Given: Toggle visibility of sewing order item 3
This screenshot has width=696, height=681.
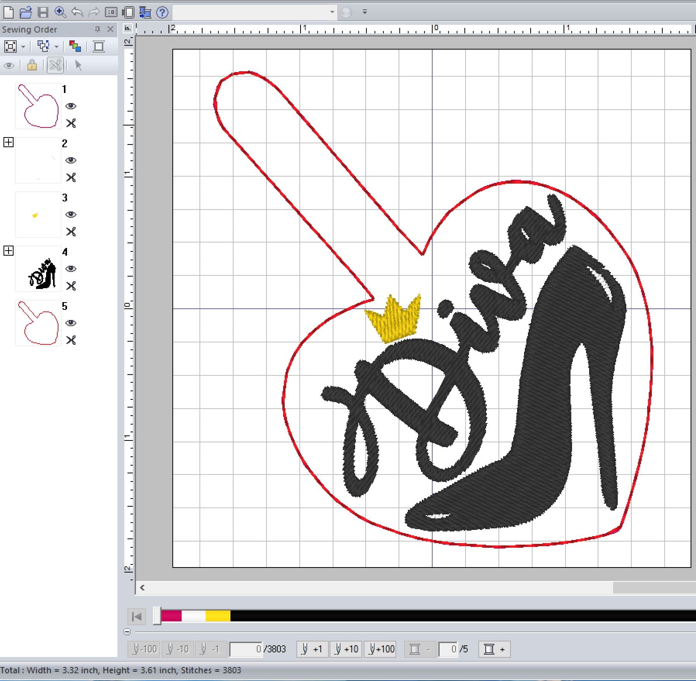Looking at the screenshot, I should point(70,215).
